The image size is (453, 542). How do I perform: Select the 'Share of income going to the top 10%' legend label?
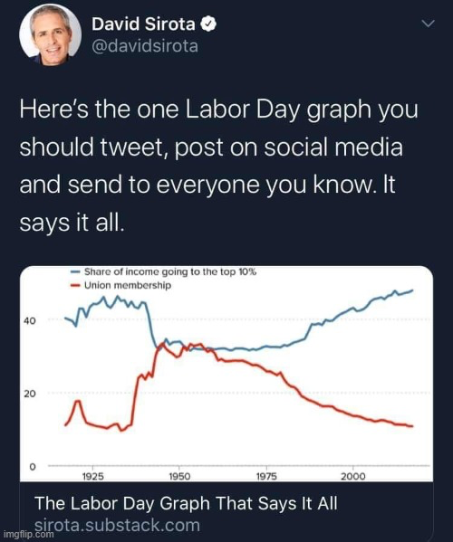[170, 271]
